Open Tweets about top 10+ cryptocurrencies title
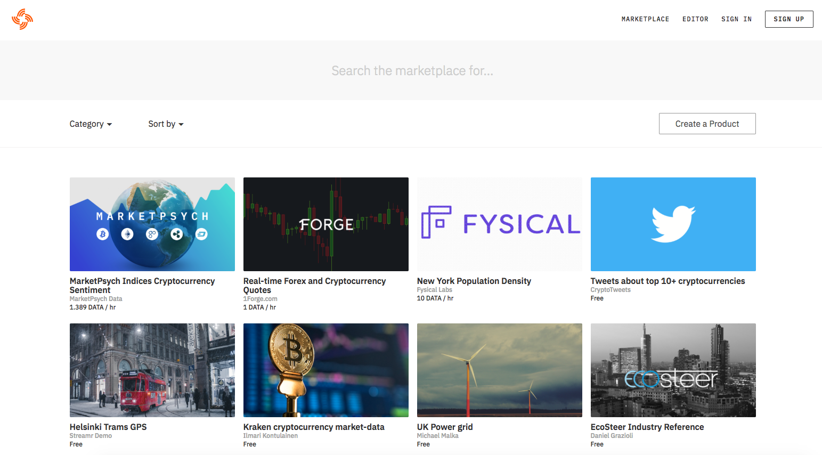 click(668, 281)
